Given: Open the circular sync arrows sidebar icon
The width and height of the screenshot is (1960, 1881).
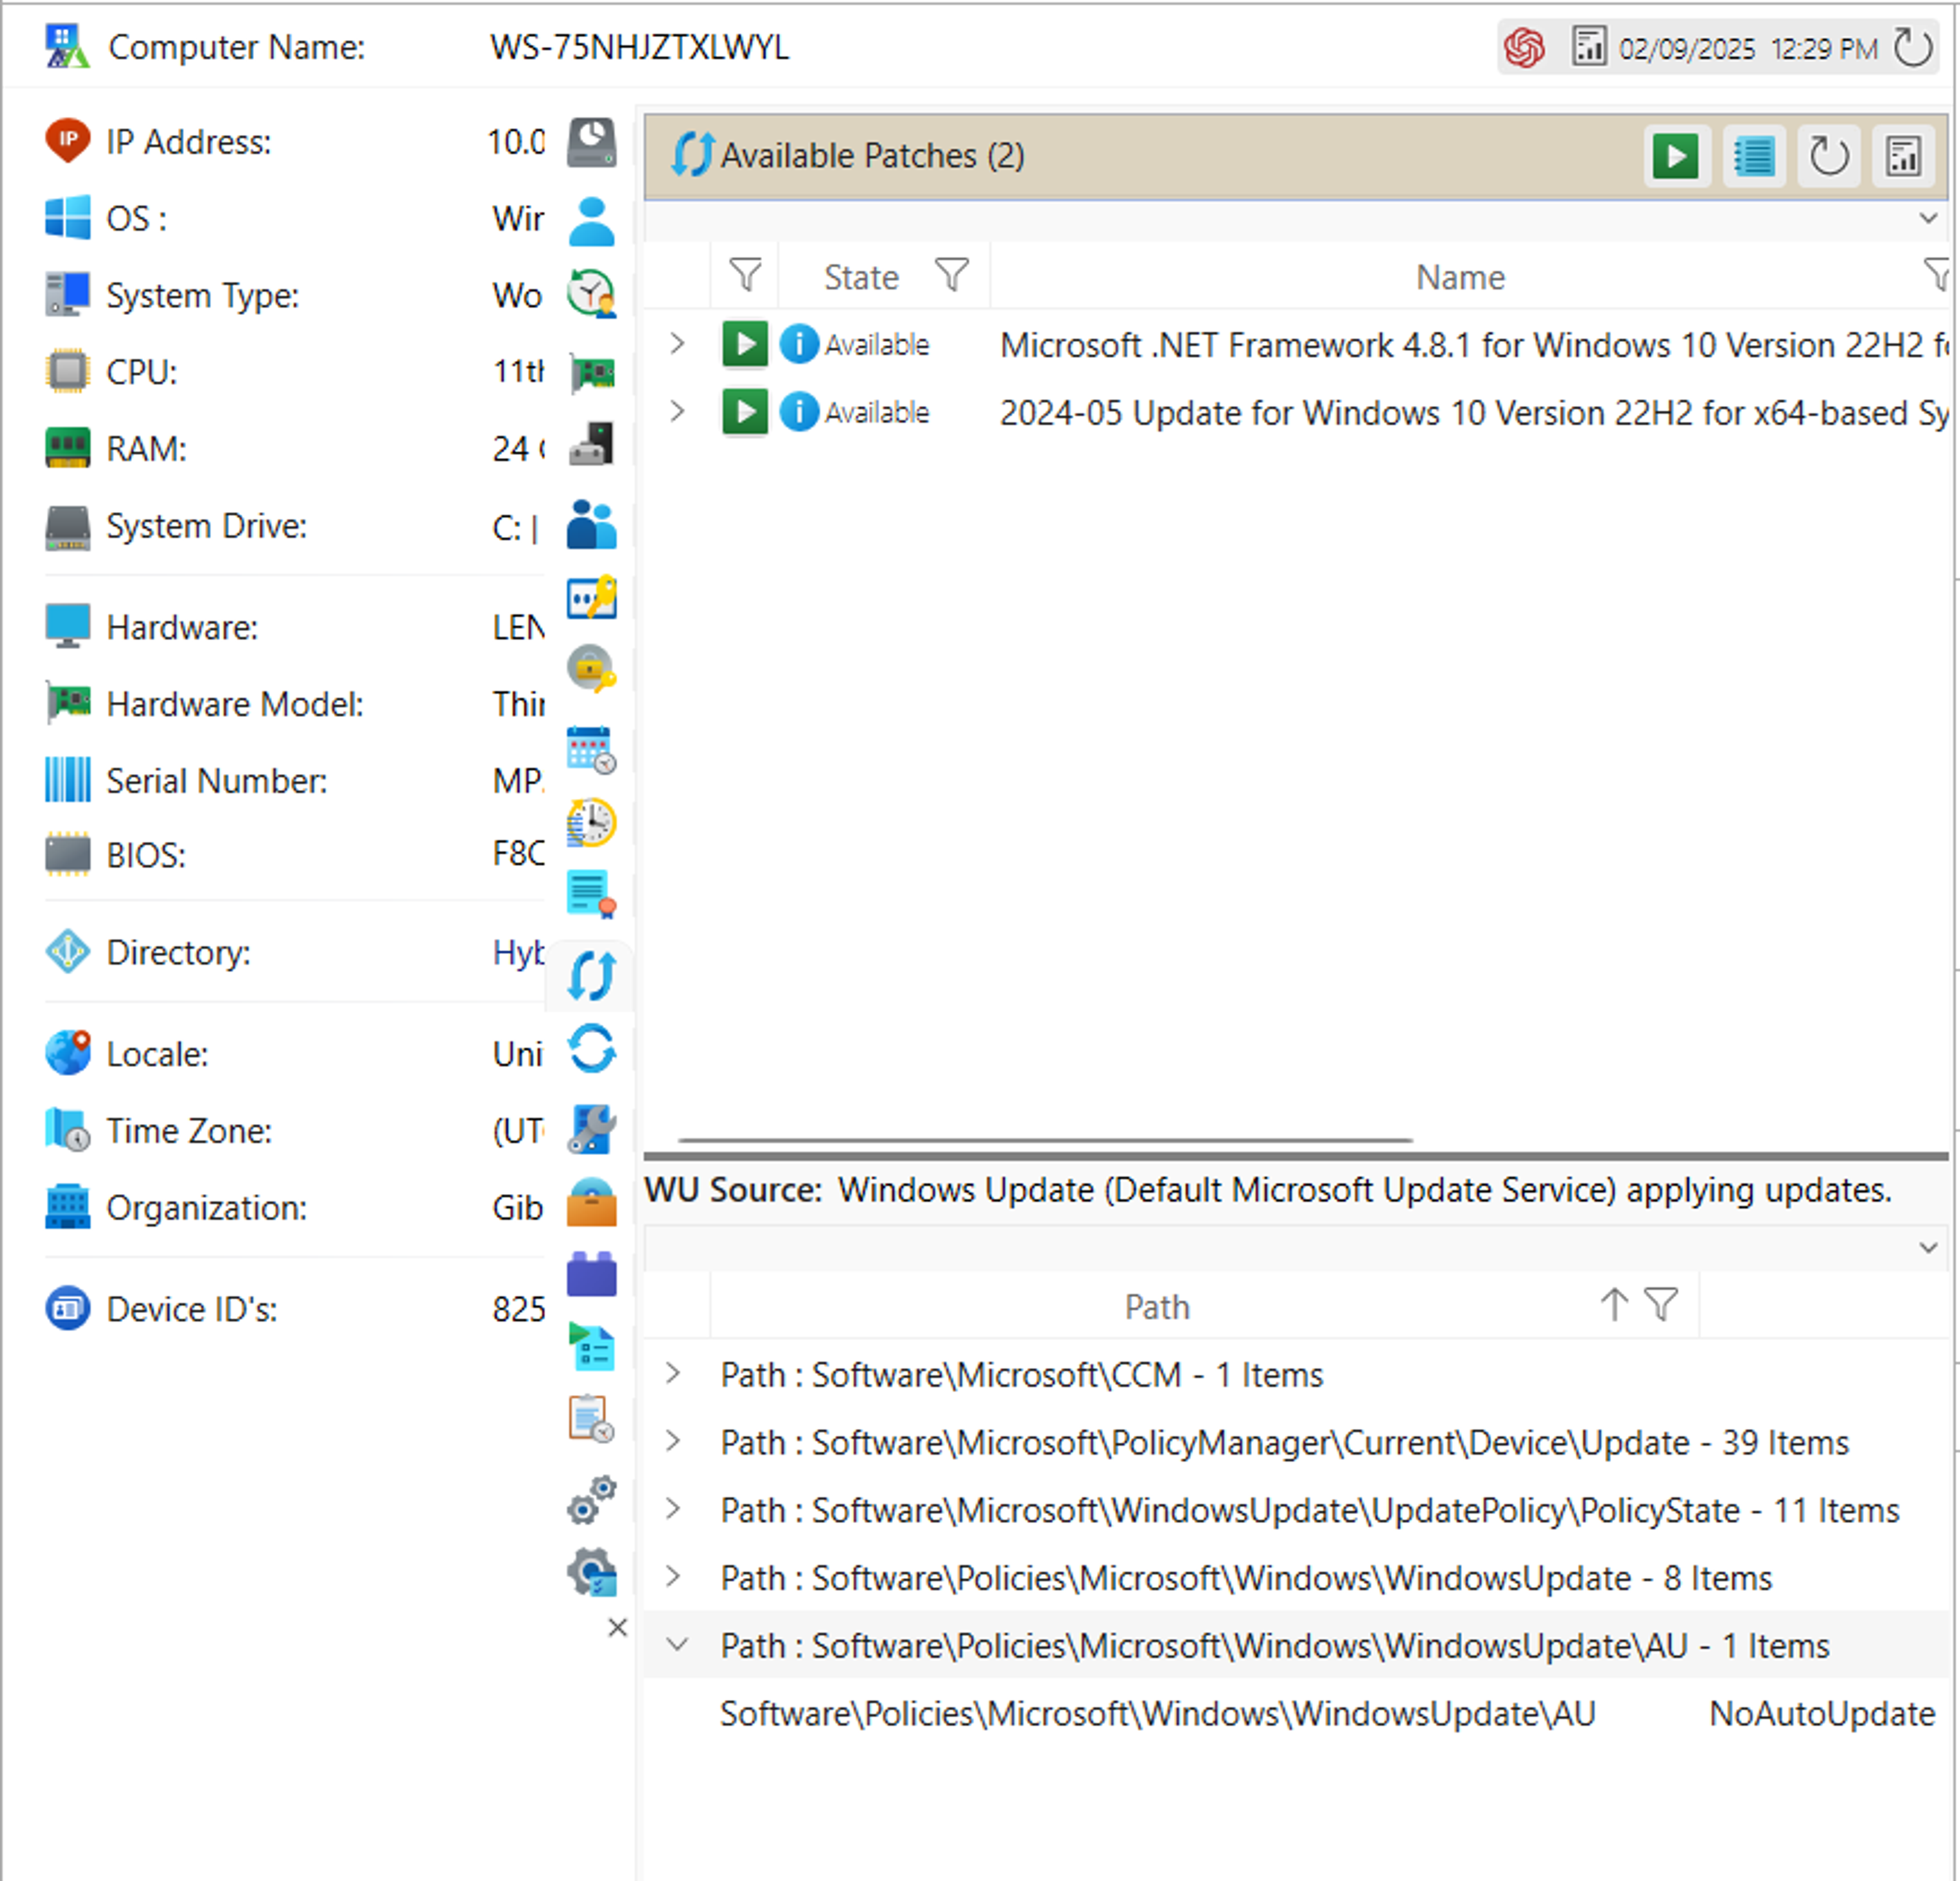Looking at the screenshot, I should (591, 1049).
